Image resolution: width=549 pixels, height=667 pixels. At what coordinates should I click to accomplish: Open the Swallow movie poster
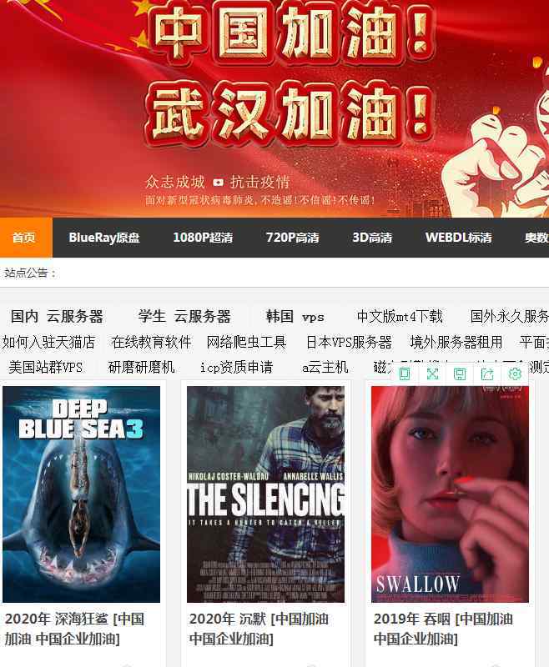[x=450, y=494]
